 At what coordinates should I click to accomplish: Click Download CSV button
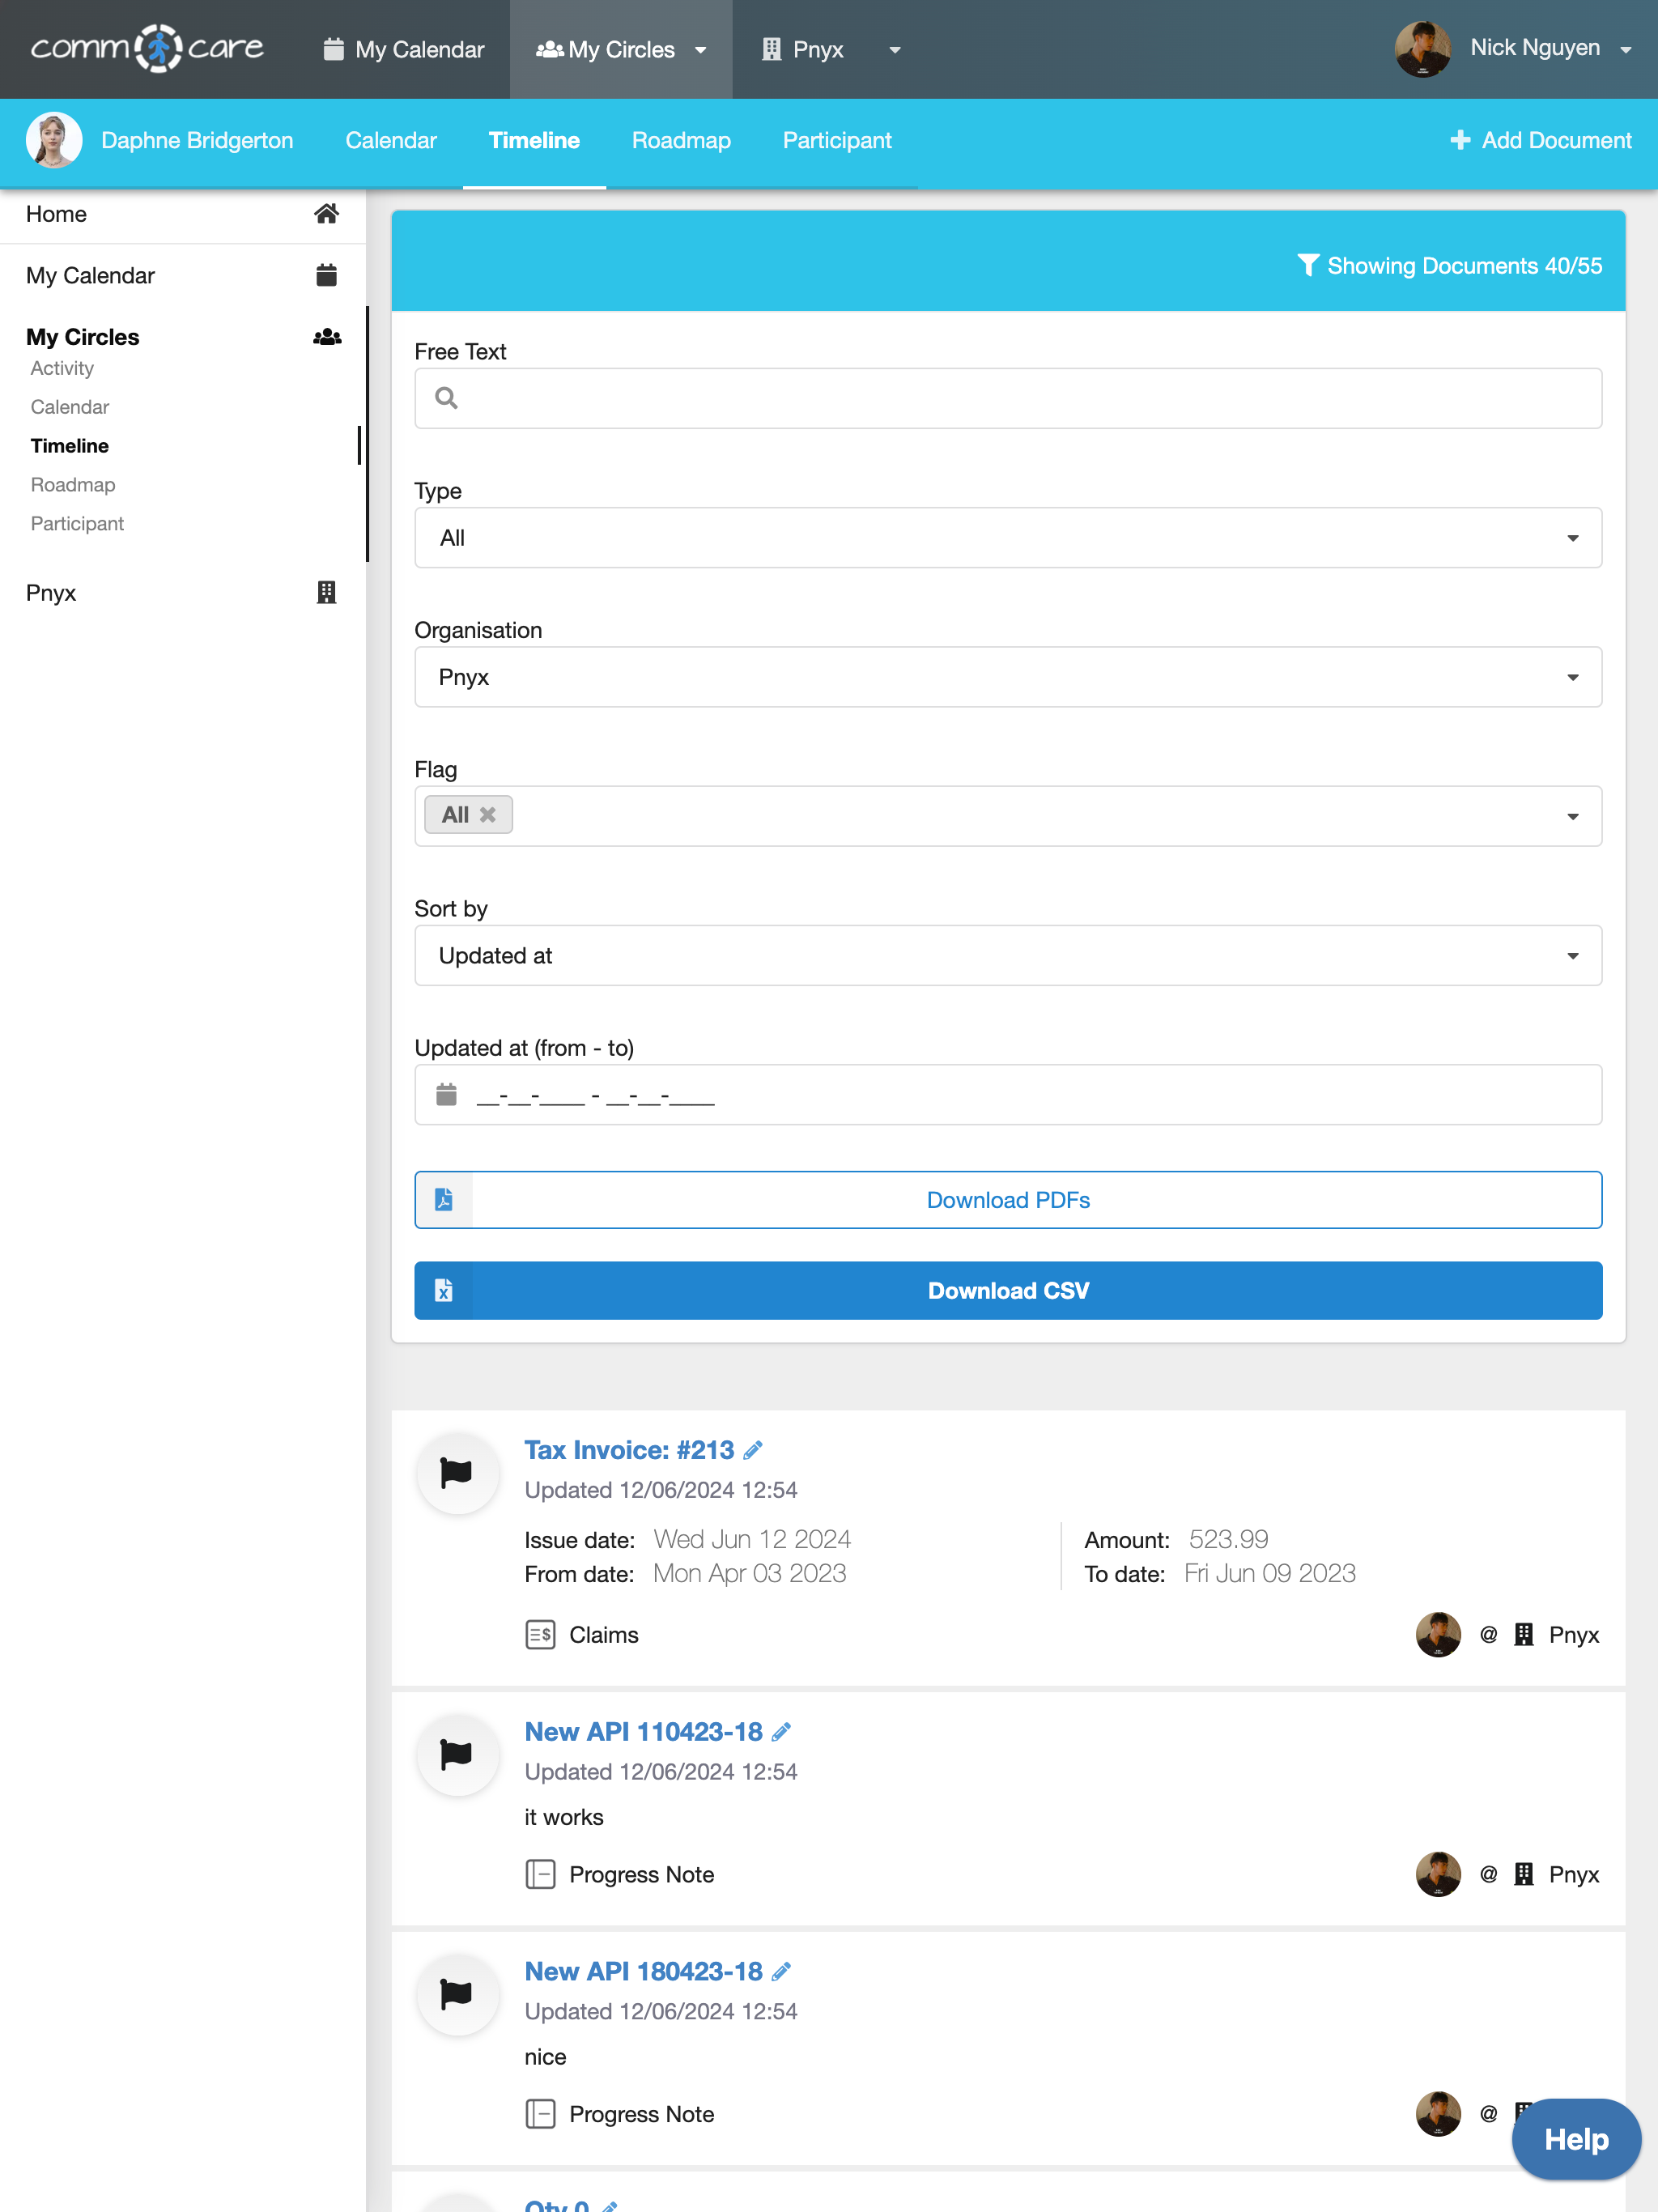(1008, 1291)
